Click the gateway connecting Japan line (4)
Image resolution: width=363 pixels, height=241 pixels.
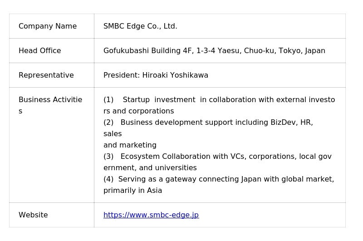coord(219,179)
